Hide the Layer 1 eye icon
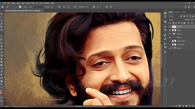The image size is (195, 109). pyautogui.click(x=170, y=30)
